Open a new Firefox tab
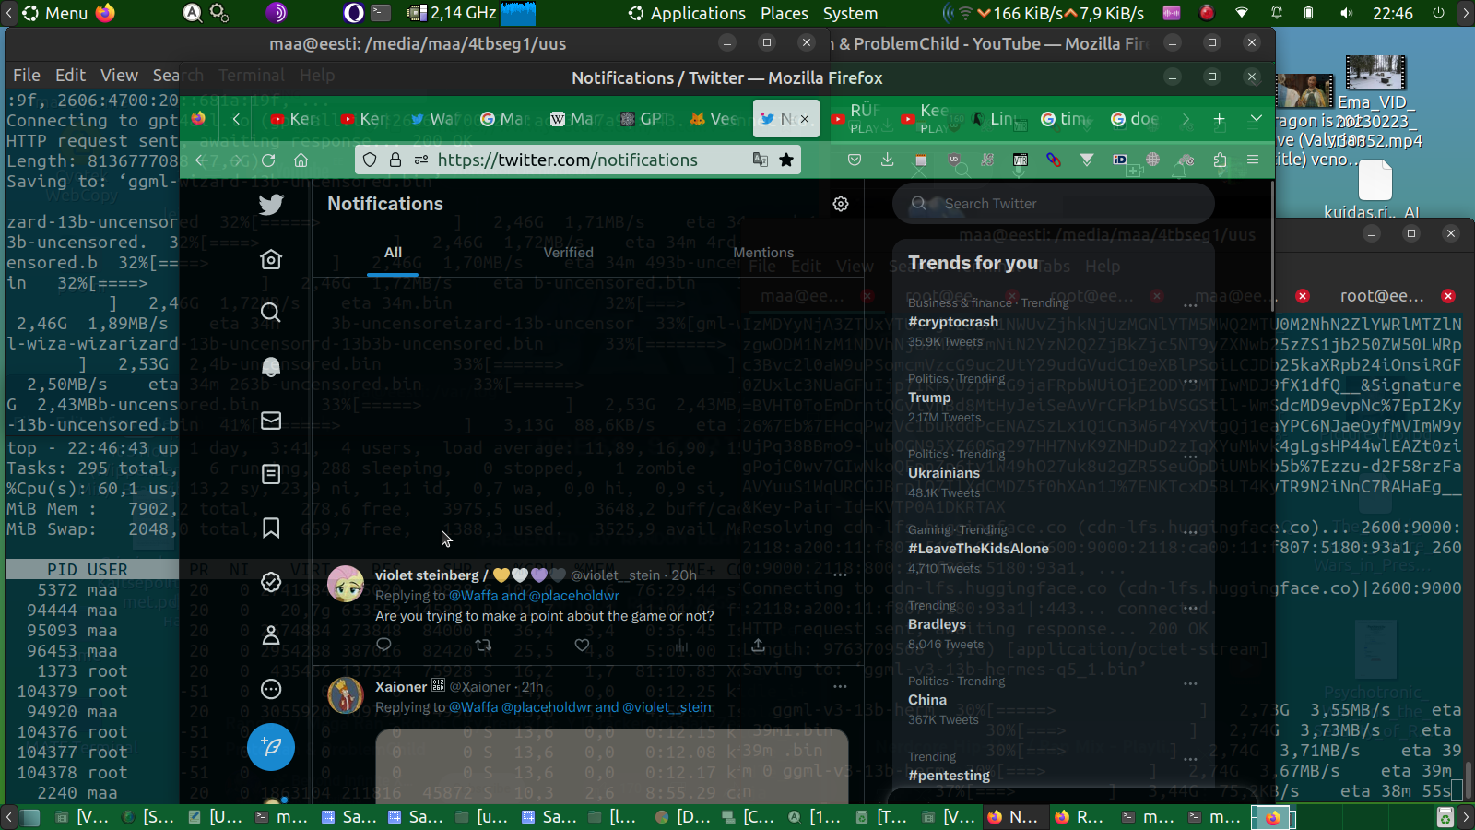This screenshot has height=830, width=1475. tap(1219, 119)
